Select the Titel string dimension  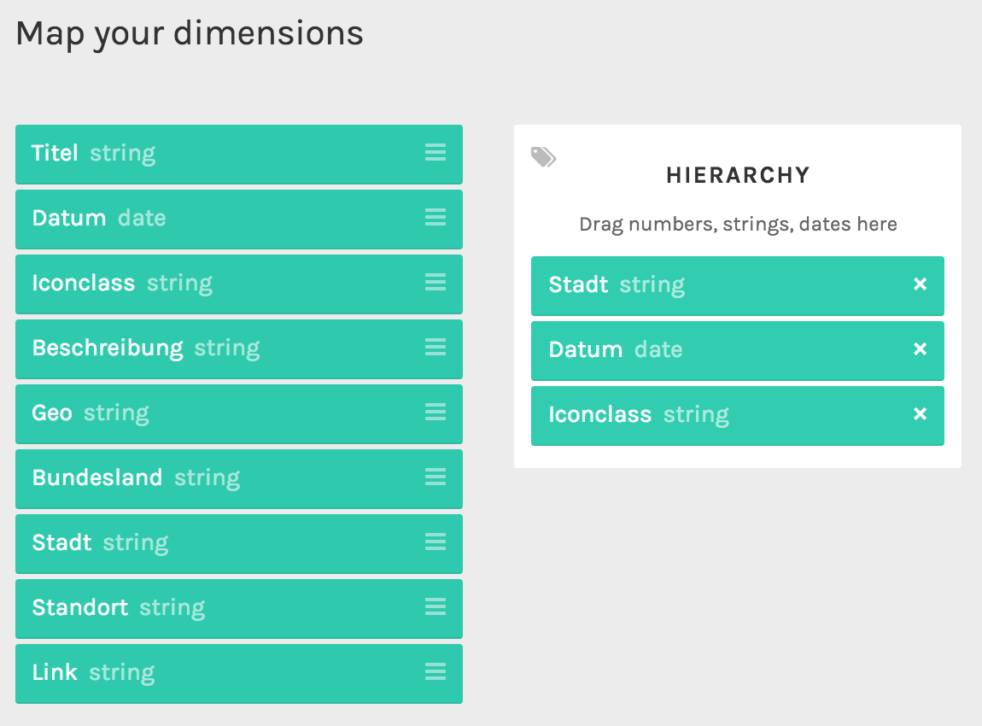click(238, 154)
